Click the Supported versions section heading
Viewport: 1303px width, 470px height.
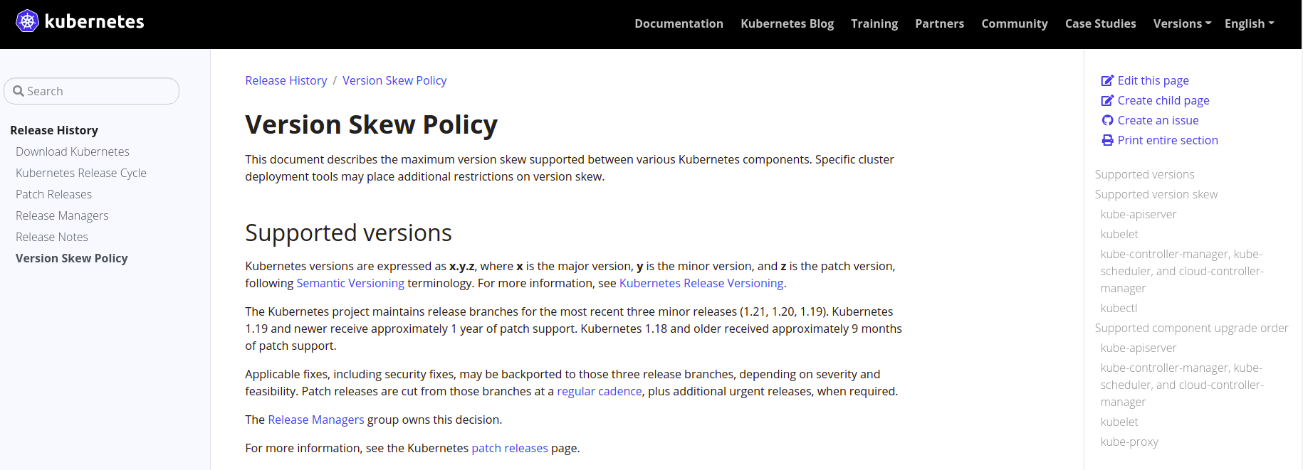[x=349, y=233]
